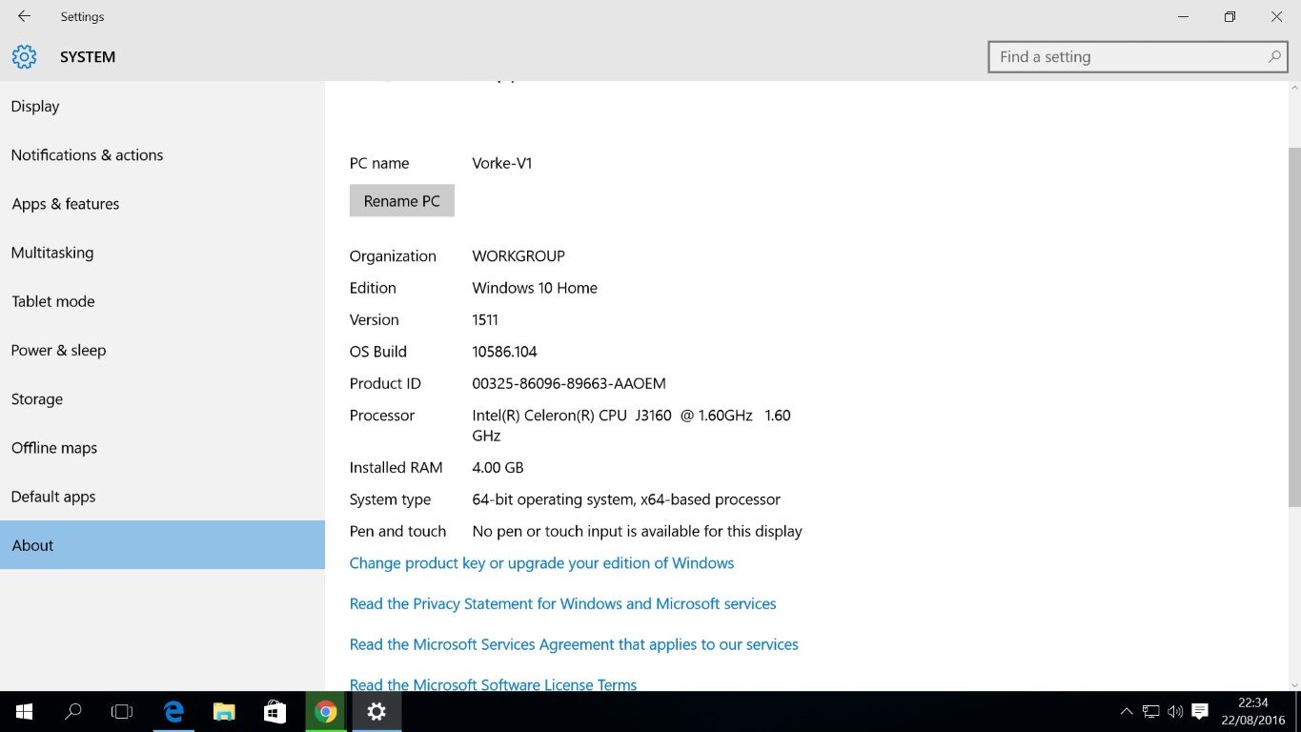Screen dimensions: 1301x732
Task: Click the 64-bit operating system text
Action: tap(626, 499)
